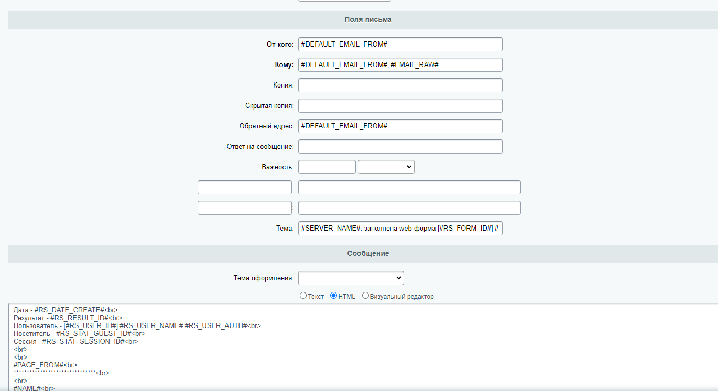This screenshot has height=391, width=718.
Task: Click the second custom header name field
Action: pyautogui.click(x=245, y=208)
